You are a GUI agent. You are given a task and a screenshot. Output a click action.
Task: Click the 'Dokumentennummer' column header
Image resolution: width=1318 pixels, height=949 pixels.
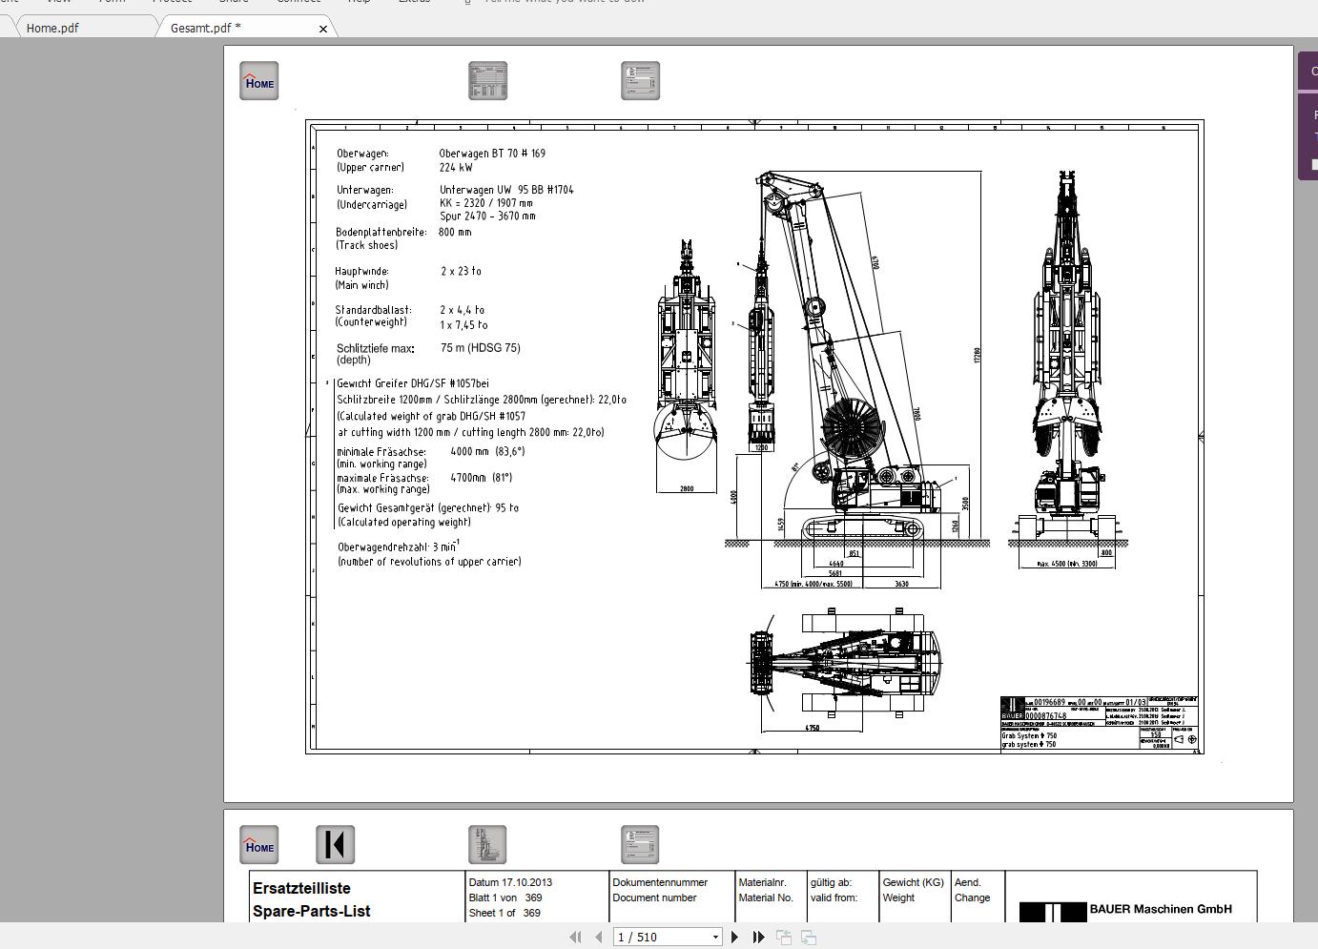660,882
